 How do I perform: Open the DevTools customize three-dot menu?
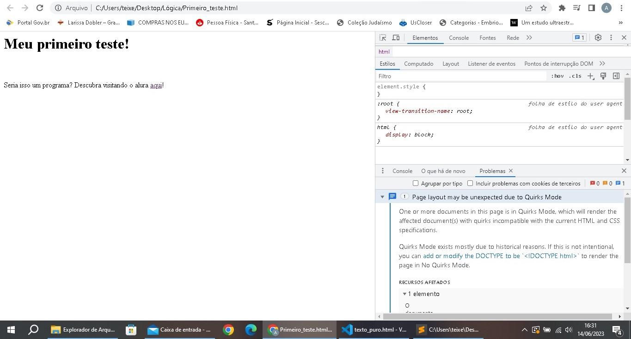coord(611,38)
